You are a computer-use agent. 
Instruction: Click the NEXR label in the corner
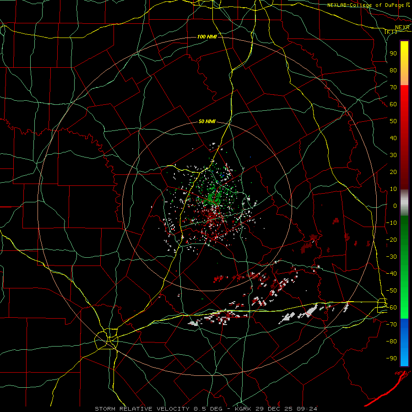click(402, 27)
